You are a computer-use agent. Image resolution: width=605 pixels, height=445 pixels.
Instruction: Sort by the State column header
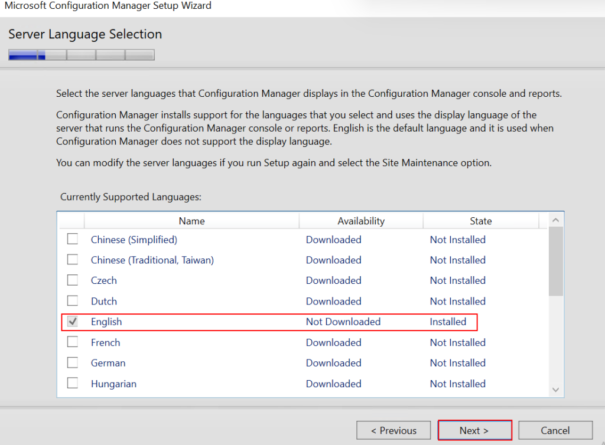tap(480, 221)
